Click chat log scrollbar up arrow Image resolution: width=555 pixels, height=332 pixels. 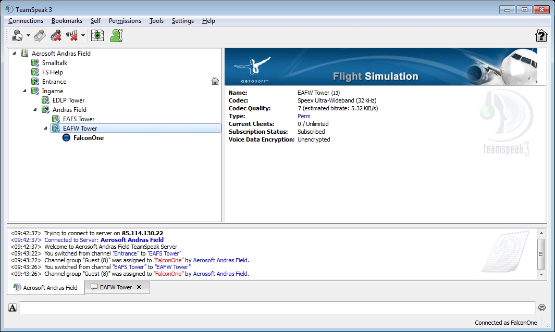tap(541, 233)
